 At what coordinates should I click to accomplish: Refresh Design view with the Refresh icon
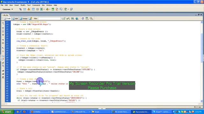coord(83,19)
